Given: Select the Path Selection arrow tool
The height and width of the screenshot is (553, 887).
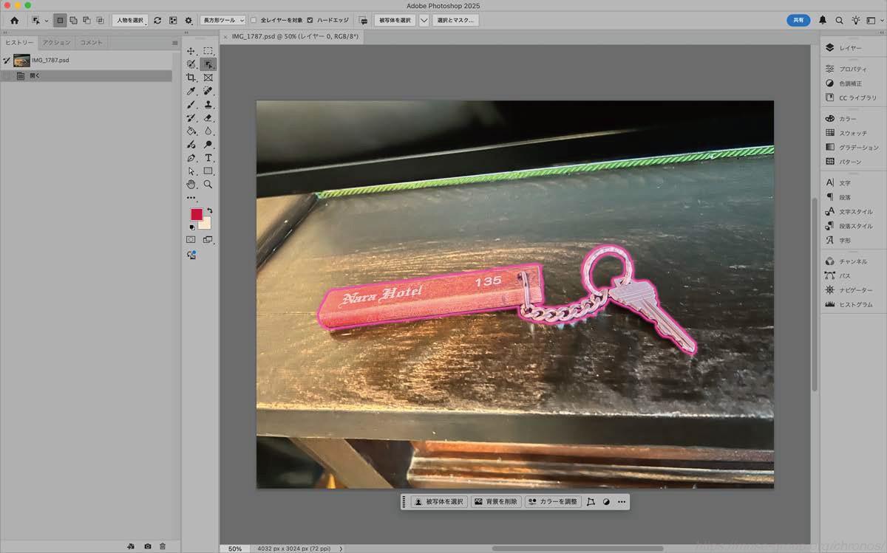Looking at the screenshot, I should coord(191,171).
